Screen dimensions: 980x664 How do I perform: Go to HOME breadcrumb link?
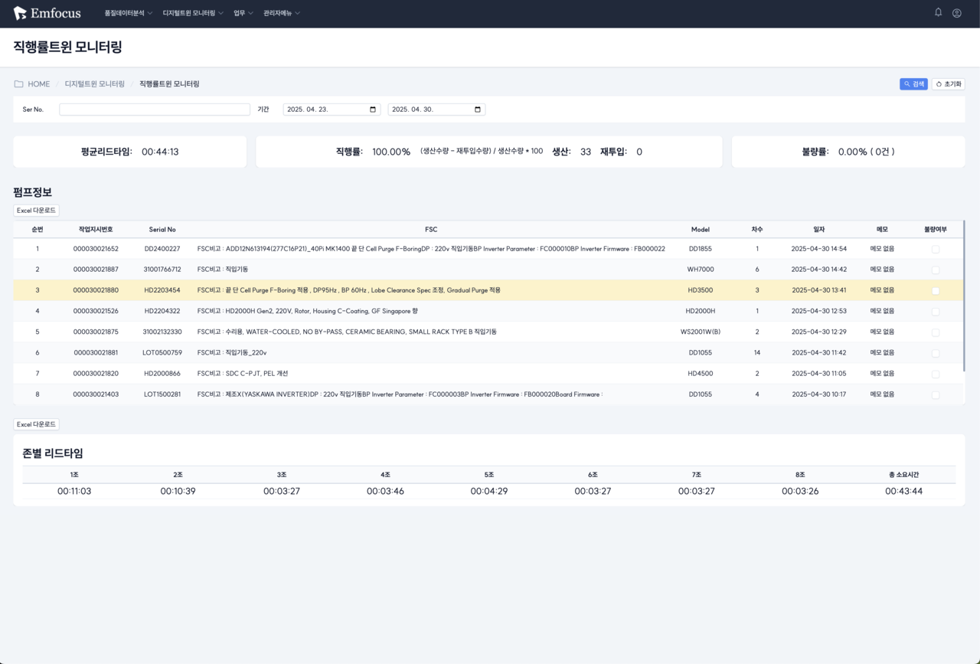click(x=38, y=84)
